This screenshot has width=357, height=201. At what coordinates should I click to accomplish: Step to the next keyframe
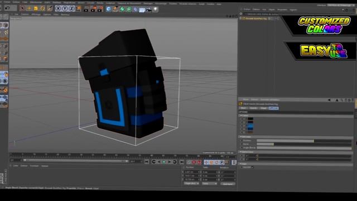tap(175, 162)
